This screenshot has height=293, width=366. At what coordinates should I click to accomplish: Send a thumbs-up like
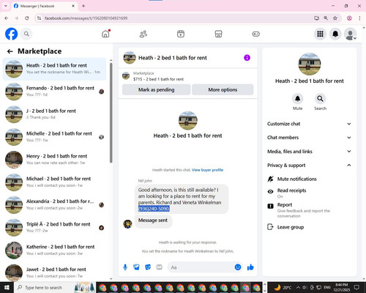coord(250,267)
